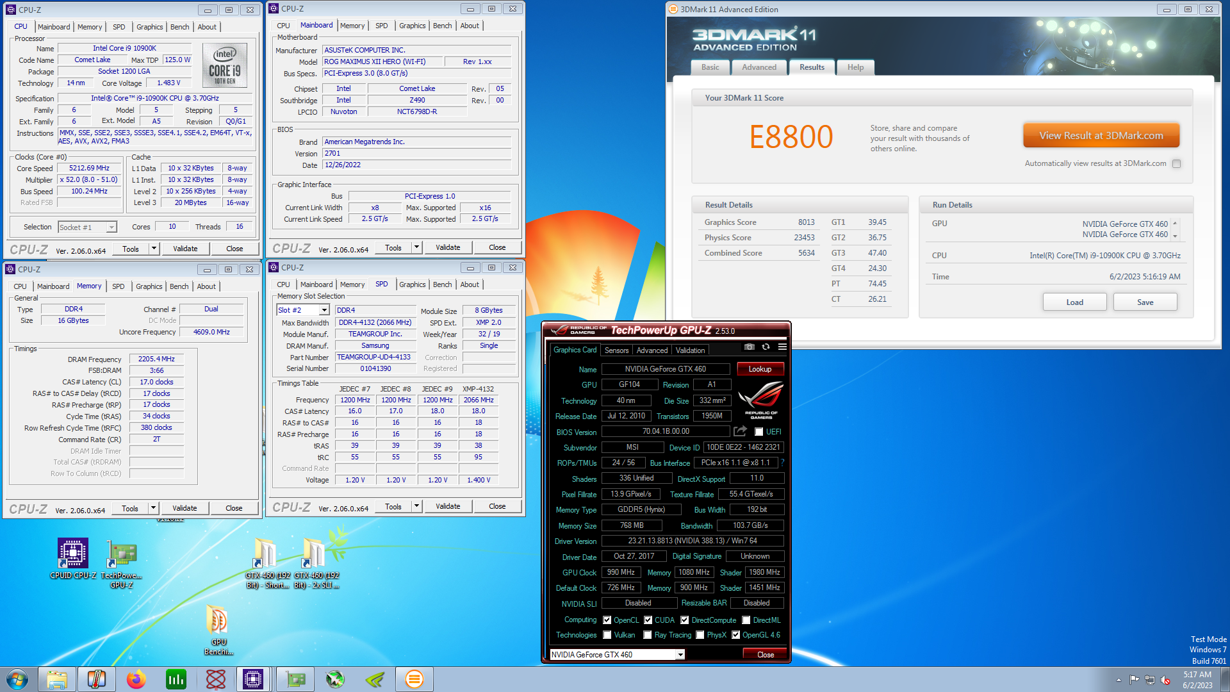Viewport: 1230px width, 692px height.
Task: Open the GPU Benchi desktop folder
Action: click(218, 630)
